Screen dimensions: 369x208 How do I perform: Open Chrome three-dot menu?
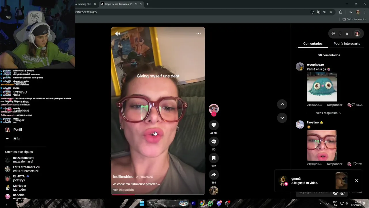tap(365, 12)
